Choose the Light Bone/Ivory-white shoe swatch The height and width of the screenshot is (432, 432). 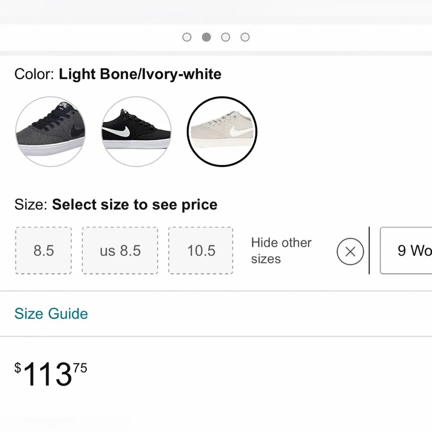(222, 132)
